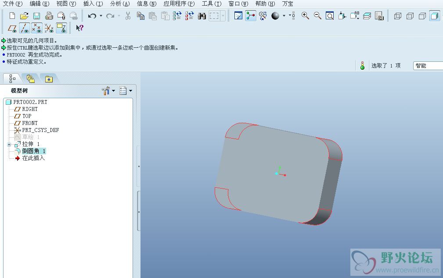Screen dimensions: 443x278
Task: Toggle coordinate systems display
Action: click(x=49, y=28)
